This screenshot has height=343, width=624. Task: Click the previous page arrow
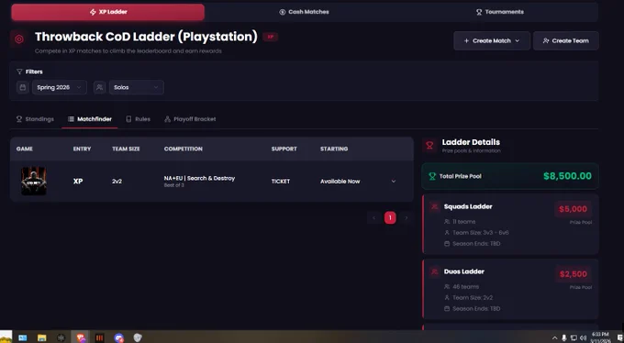pyautogui.click(x=373, y=217)
